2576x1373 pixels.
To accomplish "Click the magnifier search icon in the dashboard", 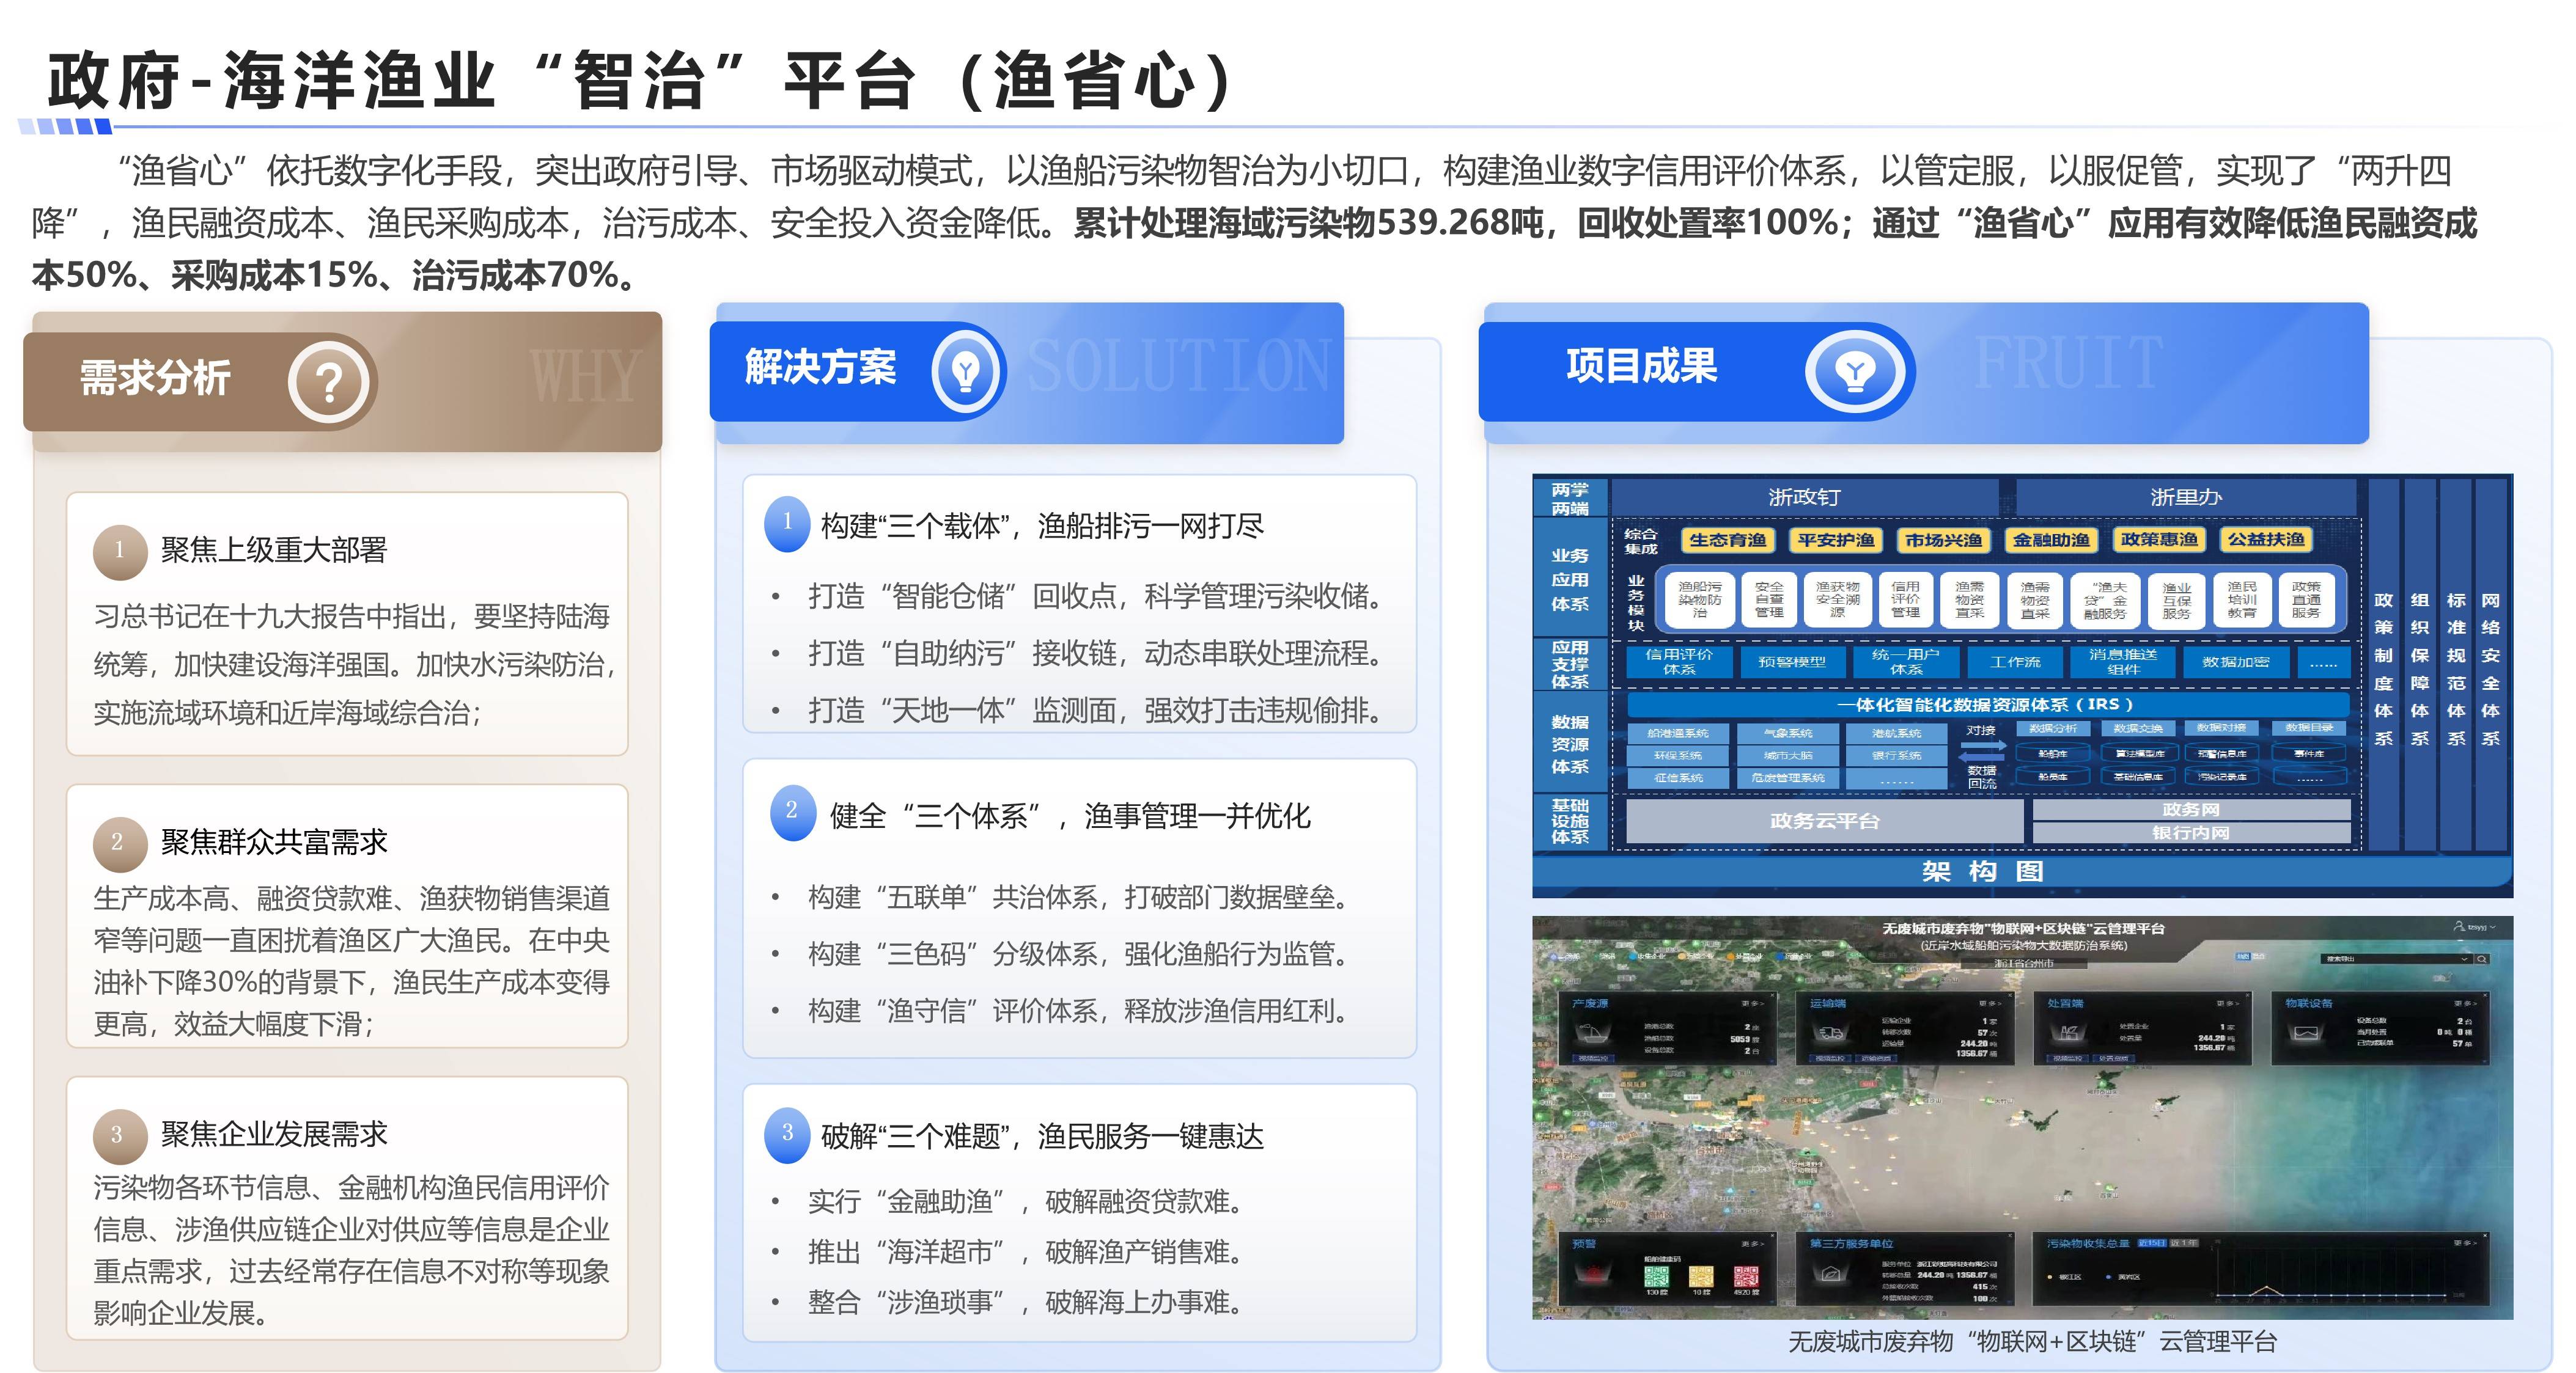I will 2482,959.
